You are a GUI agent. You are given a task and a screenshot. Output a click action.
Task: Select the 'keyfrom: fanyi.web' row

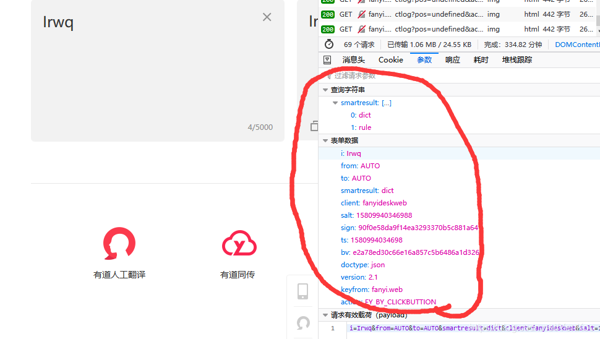tap(459, 290)
